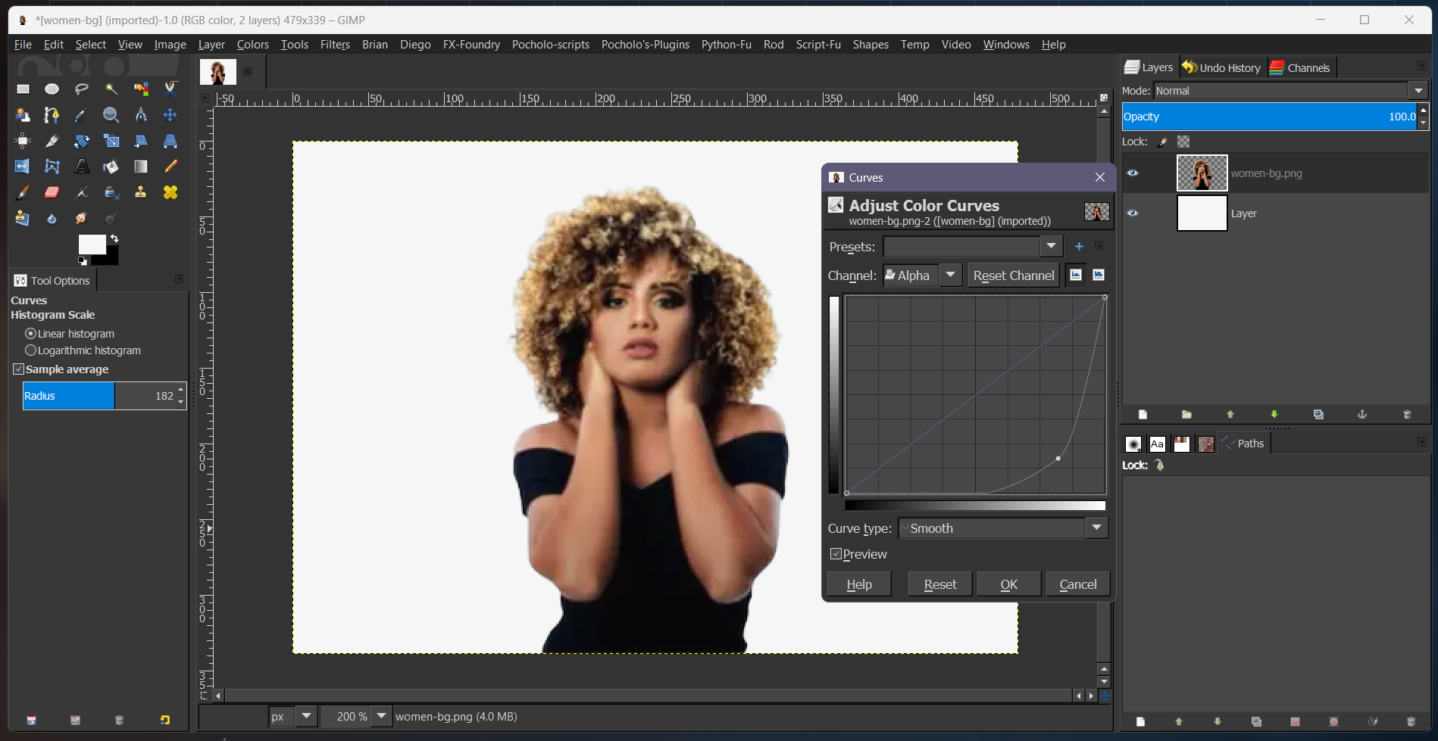Screen dimensions: 1438x741
Task: Choose the Clone stamp tool
Action: [141, 192]
